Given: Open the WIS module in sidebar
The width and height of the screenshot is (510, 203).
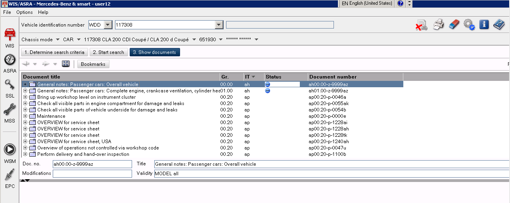Looking at the screenshot, I should [10, 38].
